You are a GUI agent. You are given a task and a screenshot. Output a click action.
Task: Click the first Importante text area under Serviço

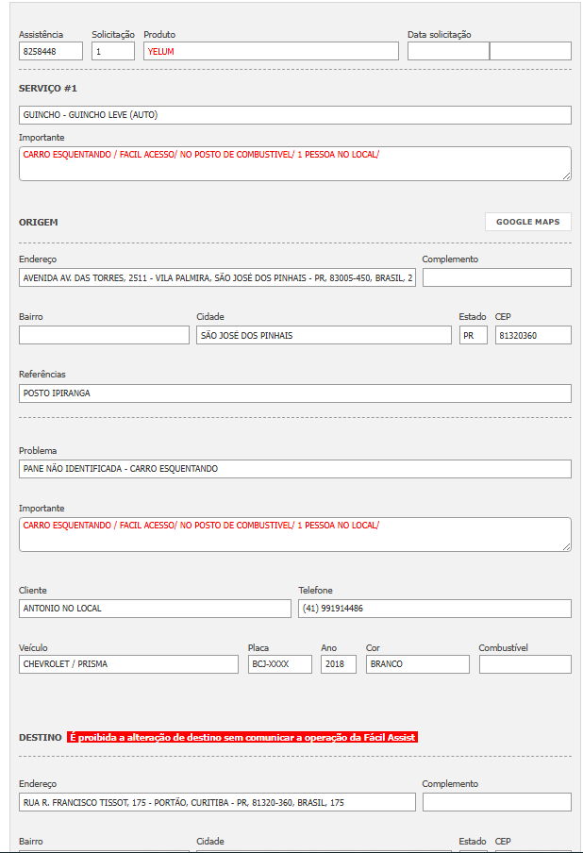pos(294,163)
